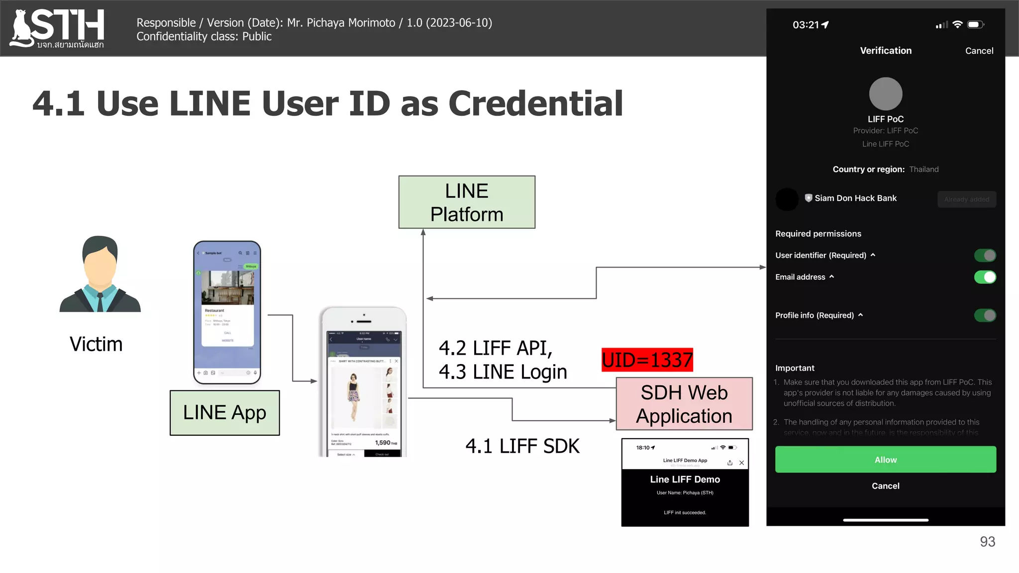This screenshot has width=1019, height=573.
Task: Click the LINE Platform box
Action: (x=467, y=202)
